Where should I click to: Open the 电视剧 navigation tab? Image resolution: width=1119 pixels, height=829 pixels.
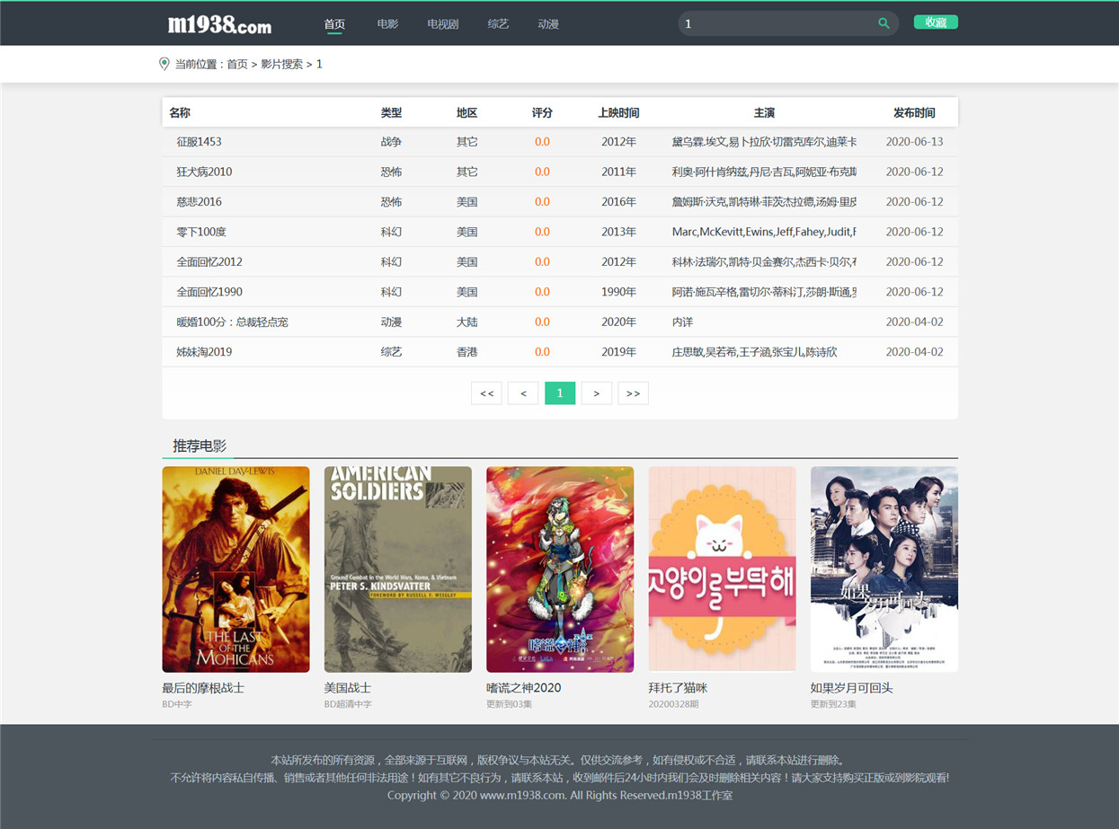443,24
